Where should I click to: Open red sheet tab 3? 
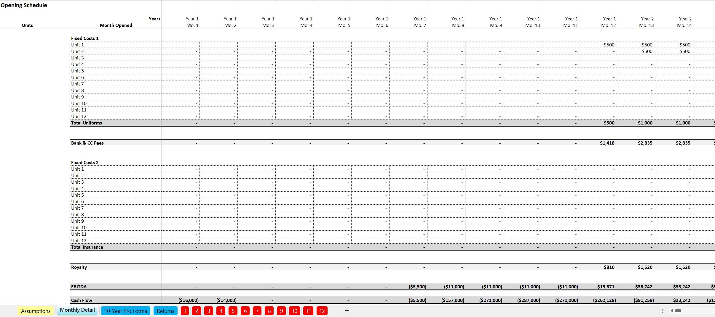tap(209, 311)
